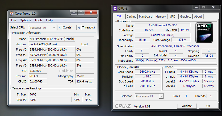Click the Lithography value 45 nm
Image resolution: width=222 pixels, height=116 pixels.
pyautogui.click(x=85, y=76)
